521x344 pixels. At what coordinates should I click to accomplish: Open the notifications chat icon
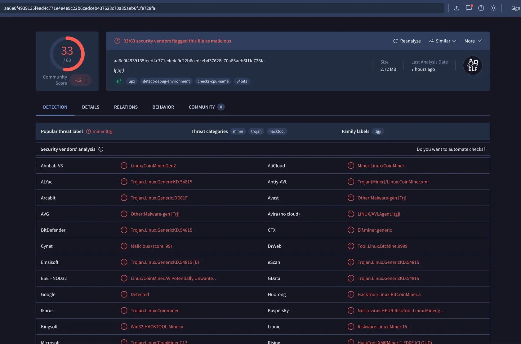pos(469,8)
